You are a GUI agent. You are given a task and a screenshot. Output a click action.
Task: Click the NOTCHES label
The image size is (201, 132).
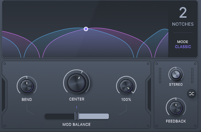(x=183, y=24)
